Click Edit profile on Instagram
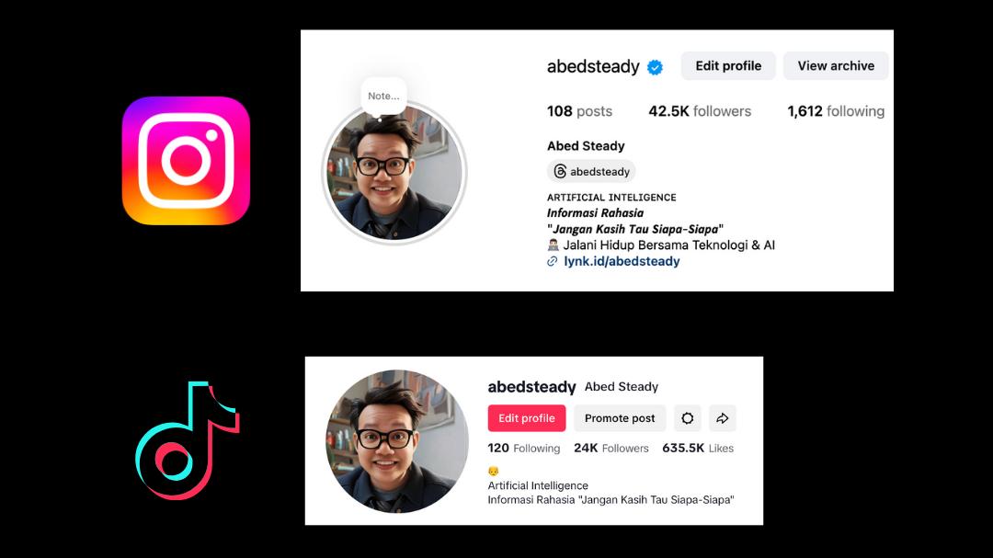 [728, 66]
